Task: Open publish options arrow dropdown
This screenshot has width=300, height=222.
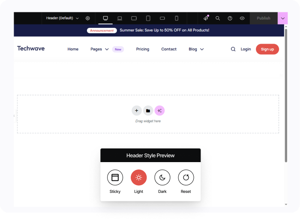Action: coord(282,18)
